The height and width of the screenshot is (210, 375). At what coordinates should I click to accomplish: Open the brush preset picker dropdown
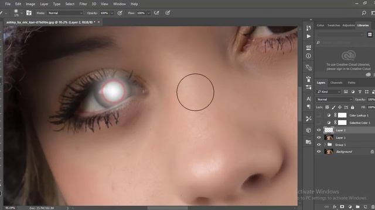[21, 13]
